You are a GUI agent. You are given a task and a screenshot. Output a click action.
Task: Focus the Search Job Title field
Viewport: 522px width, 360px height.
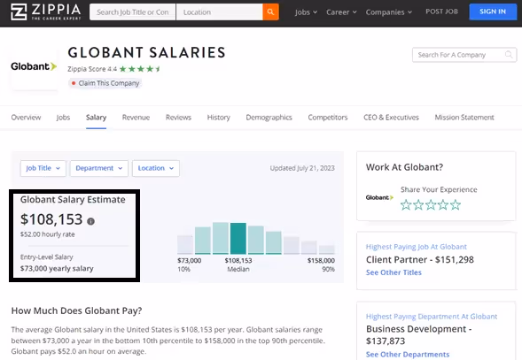tap(133, 12)
